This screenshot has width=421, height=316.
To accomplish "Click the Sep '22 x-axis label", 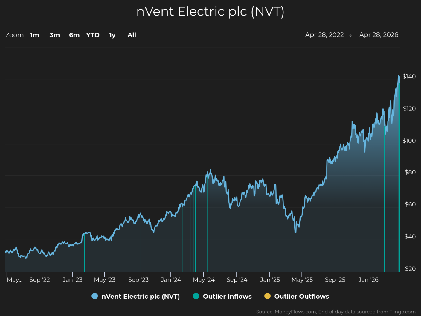I will click(40, 280).
